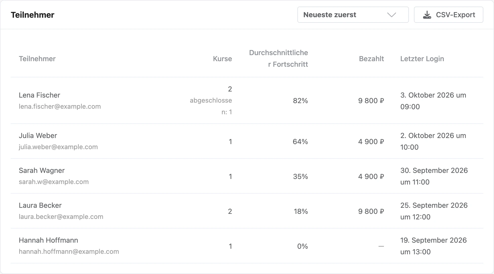Click the Teilnehmer column header
494x274 pixels.
click(37, 59)
